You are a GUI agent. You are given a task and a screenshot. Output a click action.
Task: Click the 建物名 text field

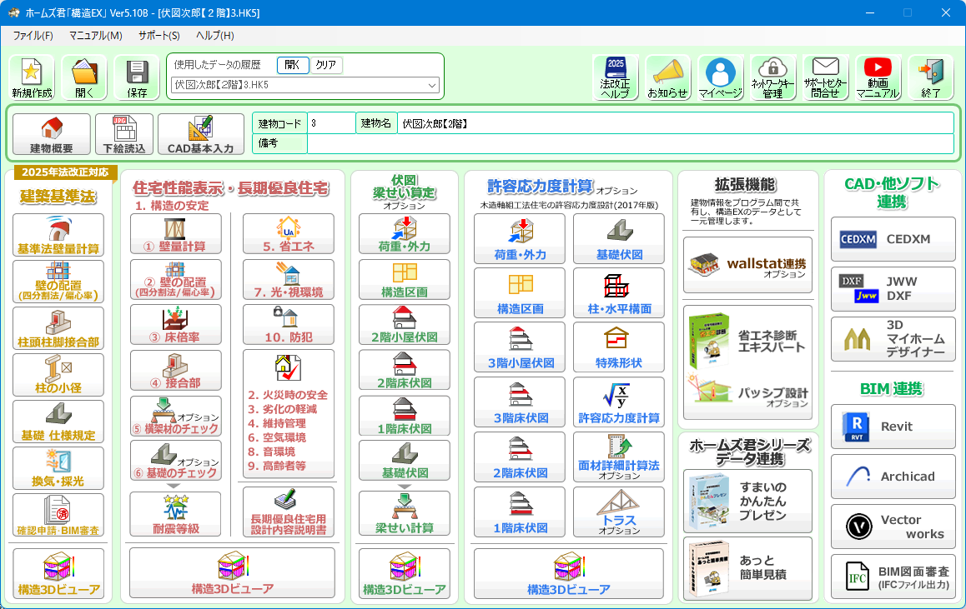[674, 123]
